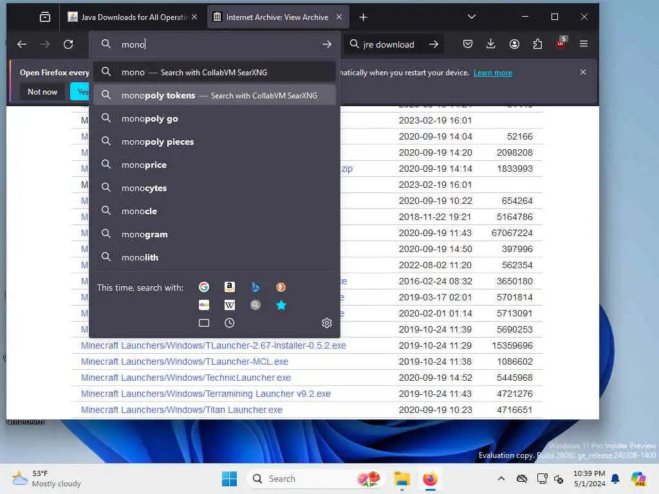Open TLauncher-MCL.exe link
Viewport: 659px width, 494px height.
click(185, 361)
